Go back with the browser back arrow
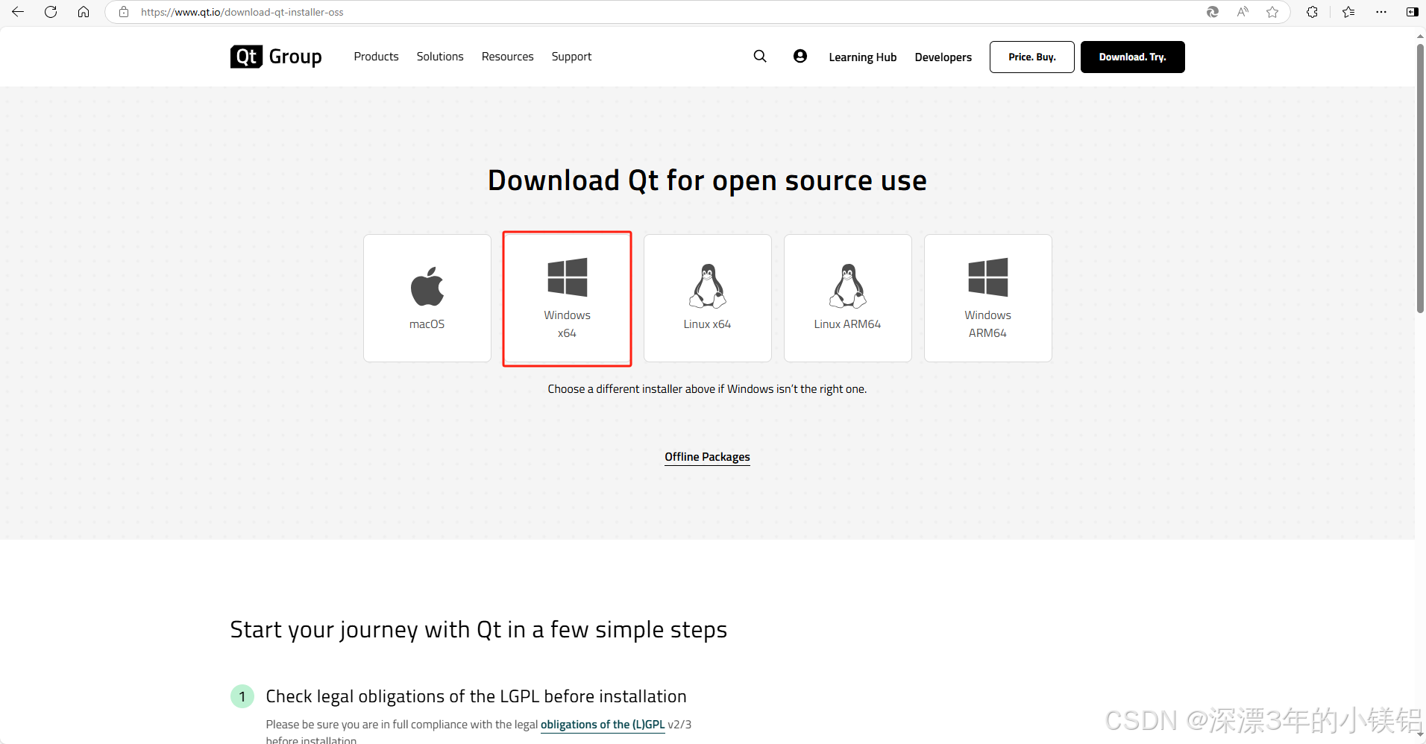 [18, 12]
